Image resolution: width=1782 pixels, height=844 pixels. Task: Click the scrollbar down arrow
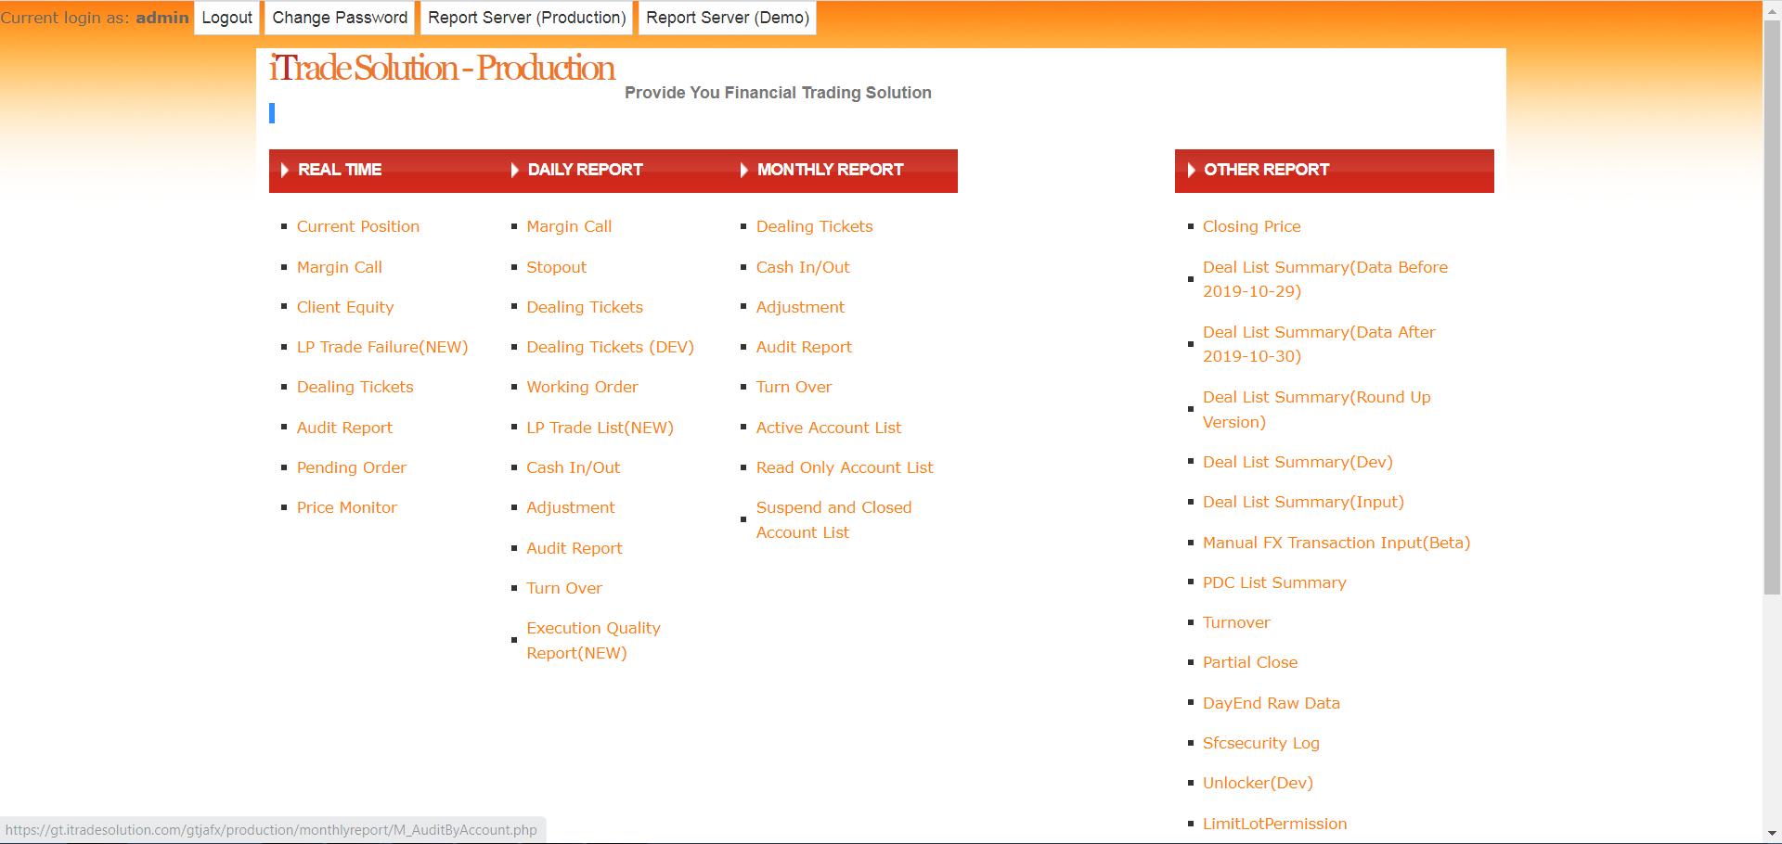[x=1772, y=835]
